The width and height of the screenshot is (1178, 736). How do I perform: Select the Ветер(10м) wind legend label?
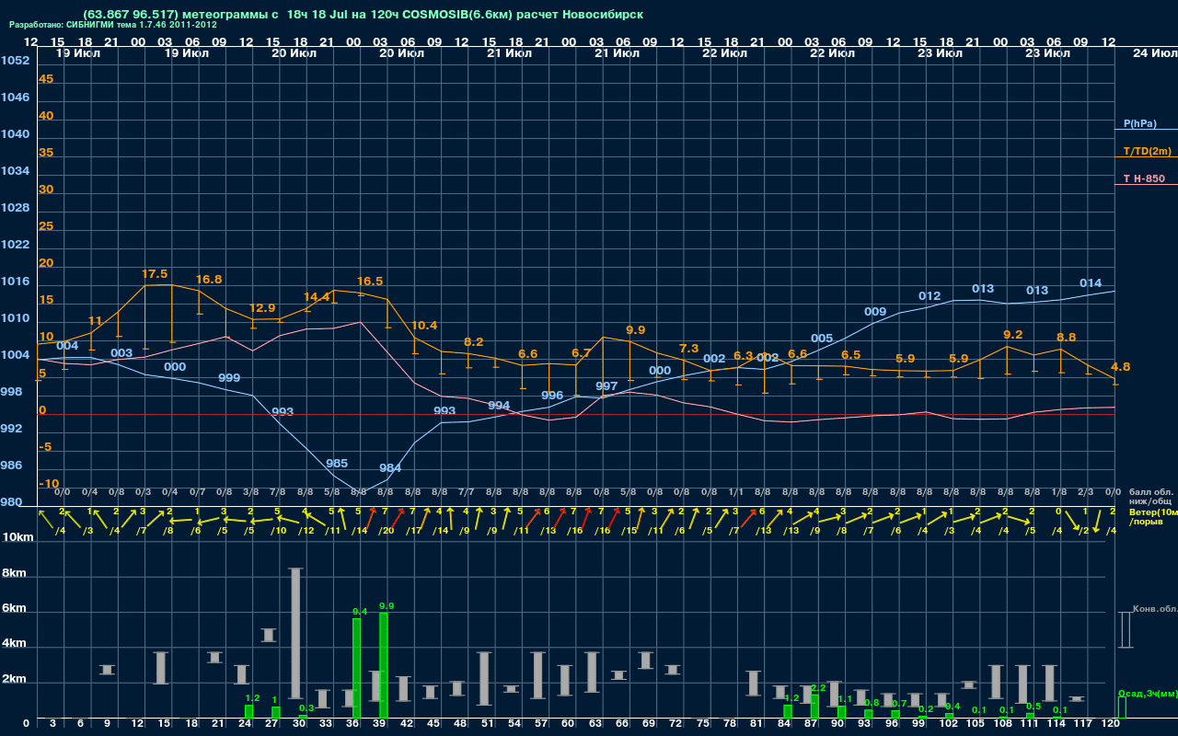1152,512
